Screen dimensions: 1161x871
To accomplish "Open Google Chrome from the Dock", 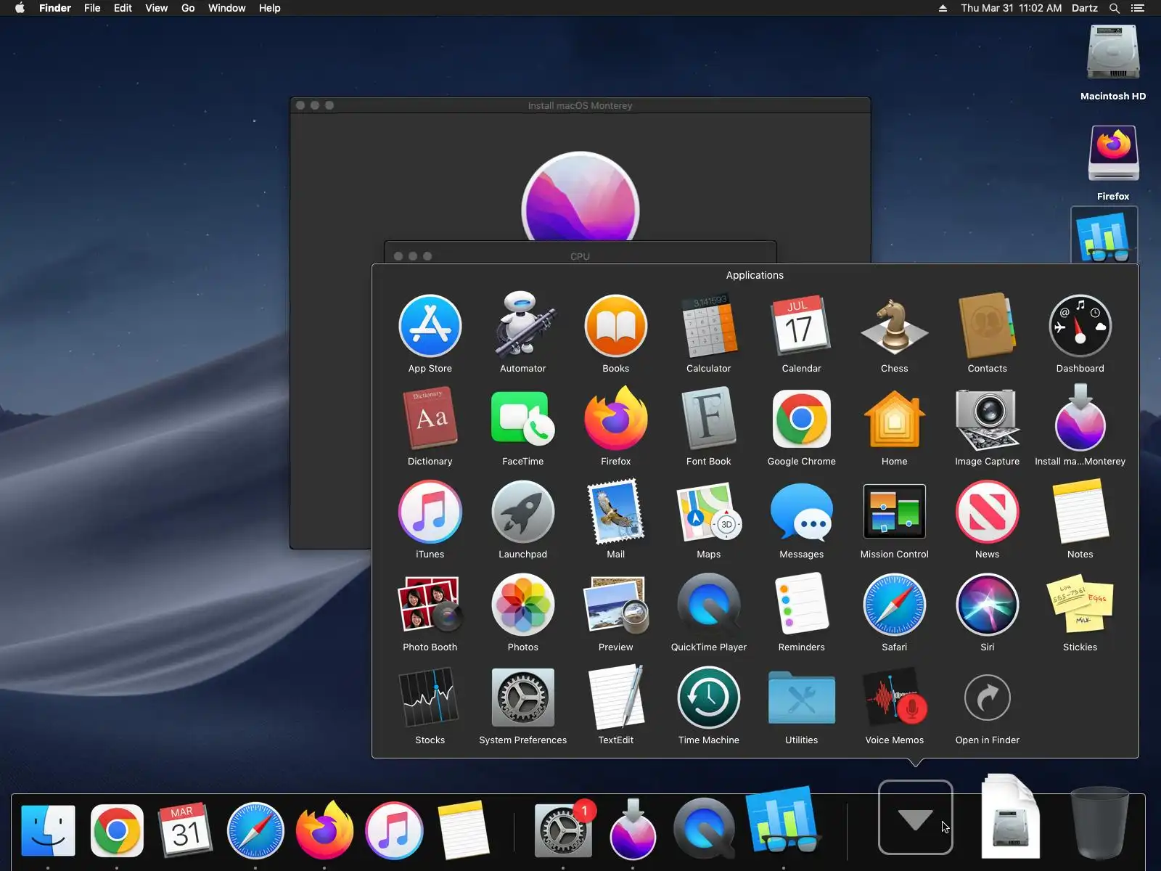I will [x=117, y=830].
